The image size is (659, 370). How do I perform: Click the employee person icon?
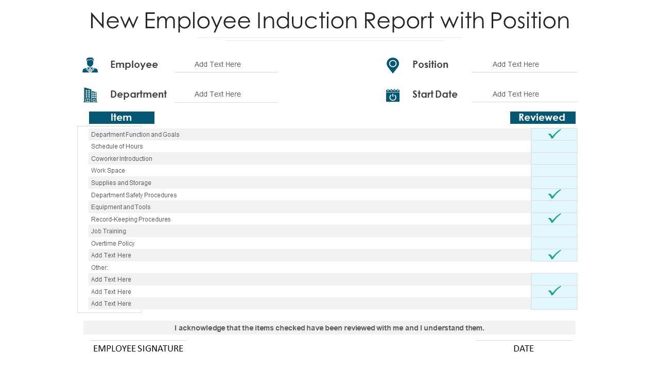(x=90, y=65)
